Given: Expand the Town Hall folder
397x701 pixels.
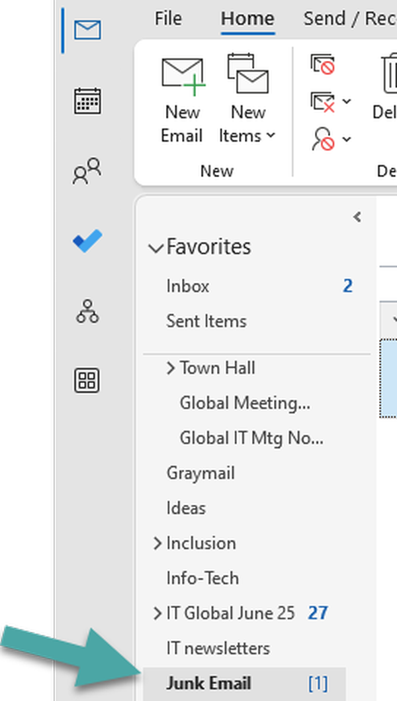Looking at the screenshot, I should [x=171, y=368].
